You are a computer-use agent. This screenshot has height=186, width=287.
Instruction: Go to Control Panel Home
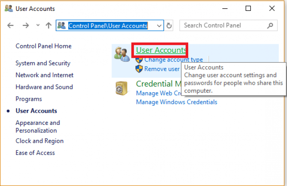point(43,46)
